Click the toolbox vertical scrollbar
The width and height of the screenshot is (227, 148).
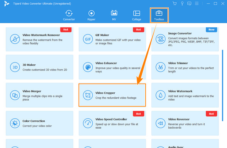tap(222, 86)
